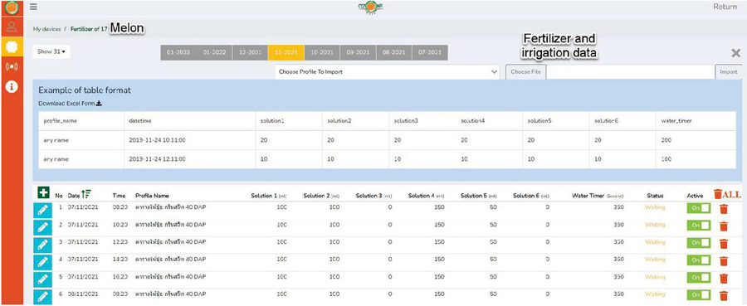Toggle Active switch for row 6
Viewport: 747px width, 306px height.
point(698,294)
